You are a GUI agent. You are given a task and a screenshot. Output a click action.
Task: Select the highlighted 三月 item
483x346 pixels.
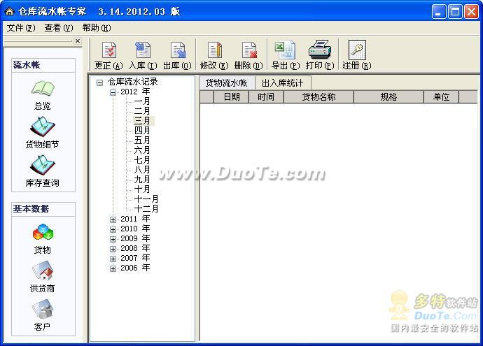(x=143, y=121)
